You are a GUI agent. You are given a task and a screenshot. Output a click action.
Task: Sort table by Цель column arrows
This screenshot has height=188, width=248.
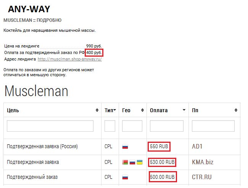(97, 110)
